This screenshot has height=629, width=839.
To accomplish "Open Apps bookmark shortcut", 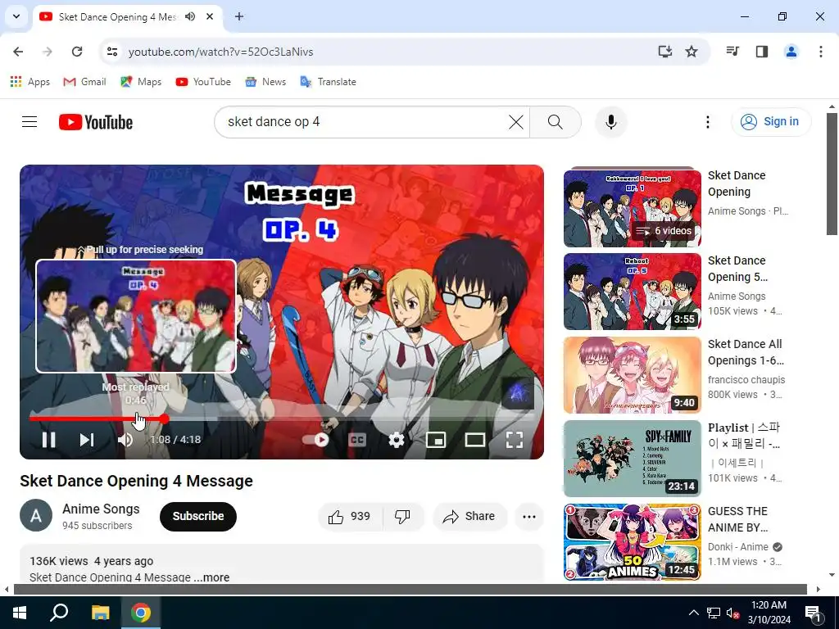I will [30, 82].
